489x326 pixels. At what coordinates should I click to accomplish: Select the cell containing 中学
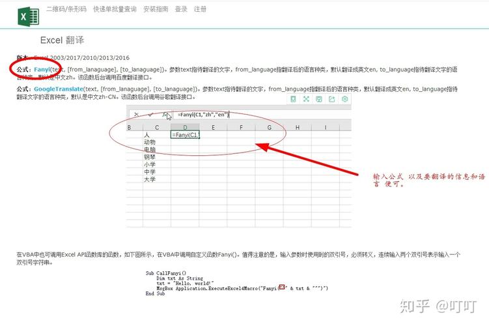click(x=157, y=172)
